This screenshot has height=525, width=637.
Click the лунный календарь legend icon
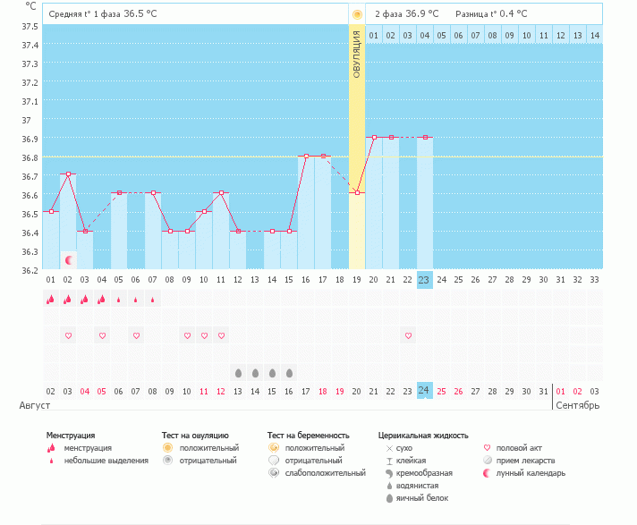point(487,473)
